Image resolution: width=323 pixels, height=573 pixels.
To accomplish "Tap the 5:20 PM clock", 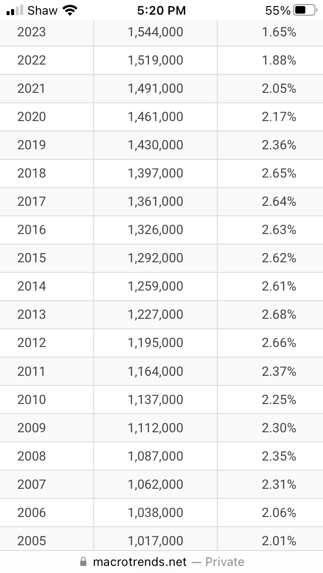I will pos(161,10).
